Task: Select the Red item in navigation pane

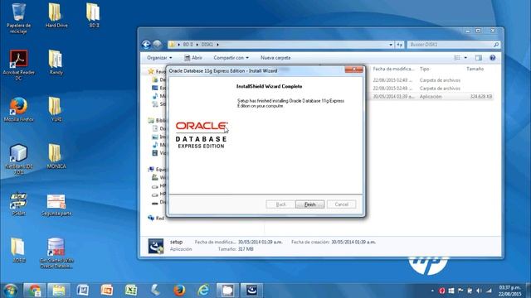Action: [156, 219]
